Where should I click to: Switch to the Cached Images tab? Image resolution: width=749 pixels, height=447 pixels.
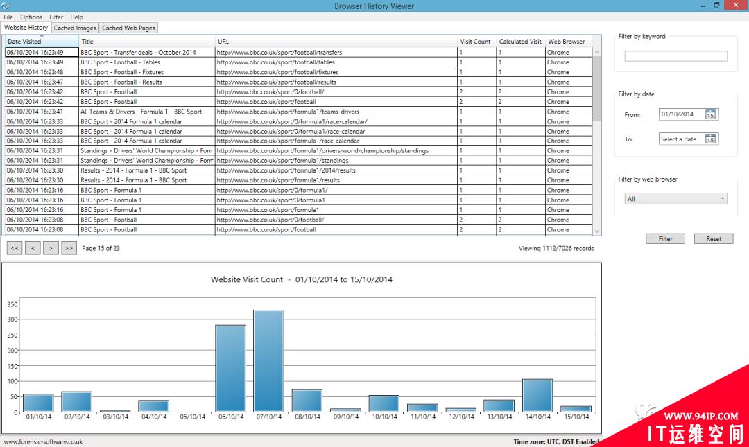tap(74, 28)
